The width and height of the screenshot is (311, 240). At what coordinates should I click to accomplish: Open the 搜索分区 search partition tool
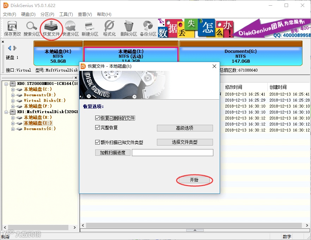click(x=32, y=29)
